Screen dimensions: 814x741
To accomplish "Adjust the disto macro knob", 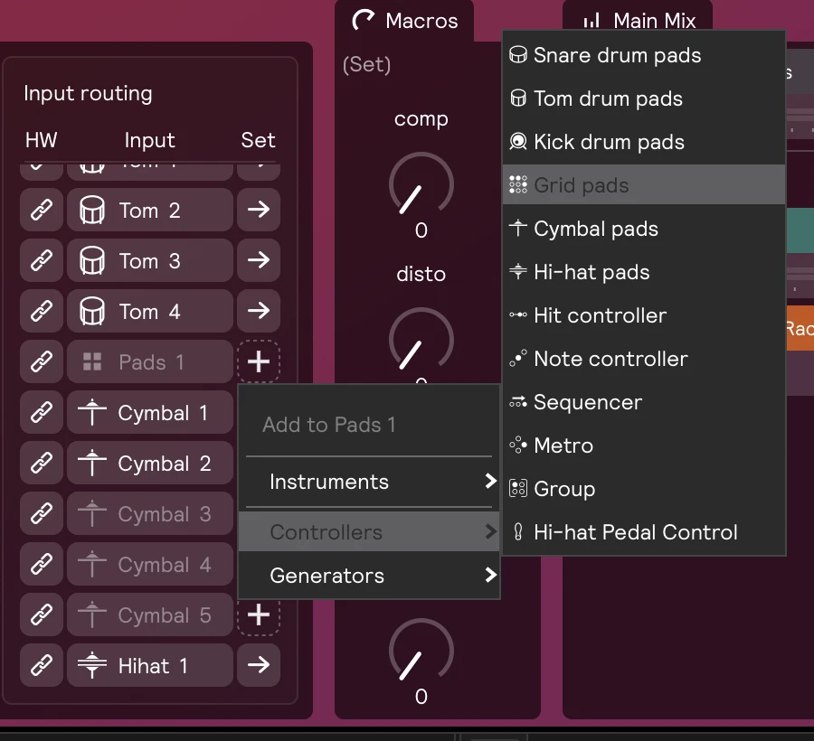I will point(421,339).
